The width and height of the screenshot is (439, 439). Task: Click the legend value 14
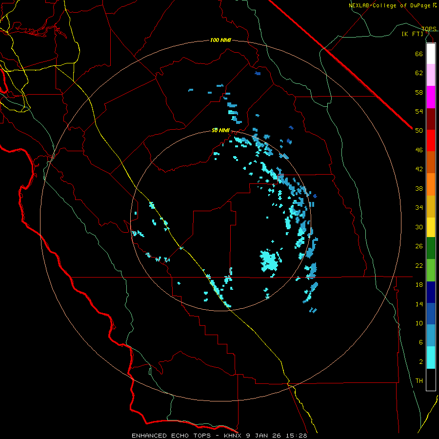tap(419, 304)
